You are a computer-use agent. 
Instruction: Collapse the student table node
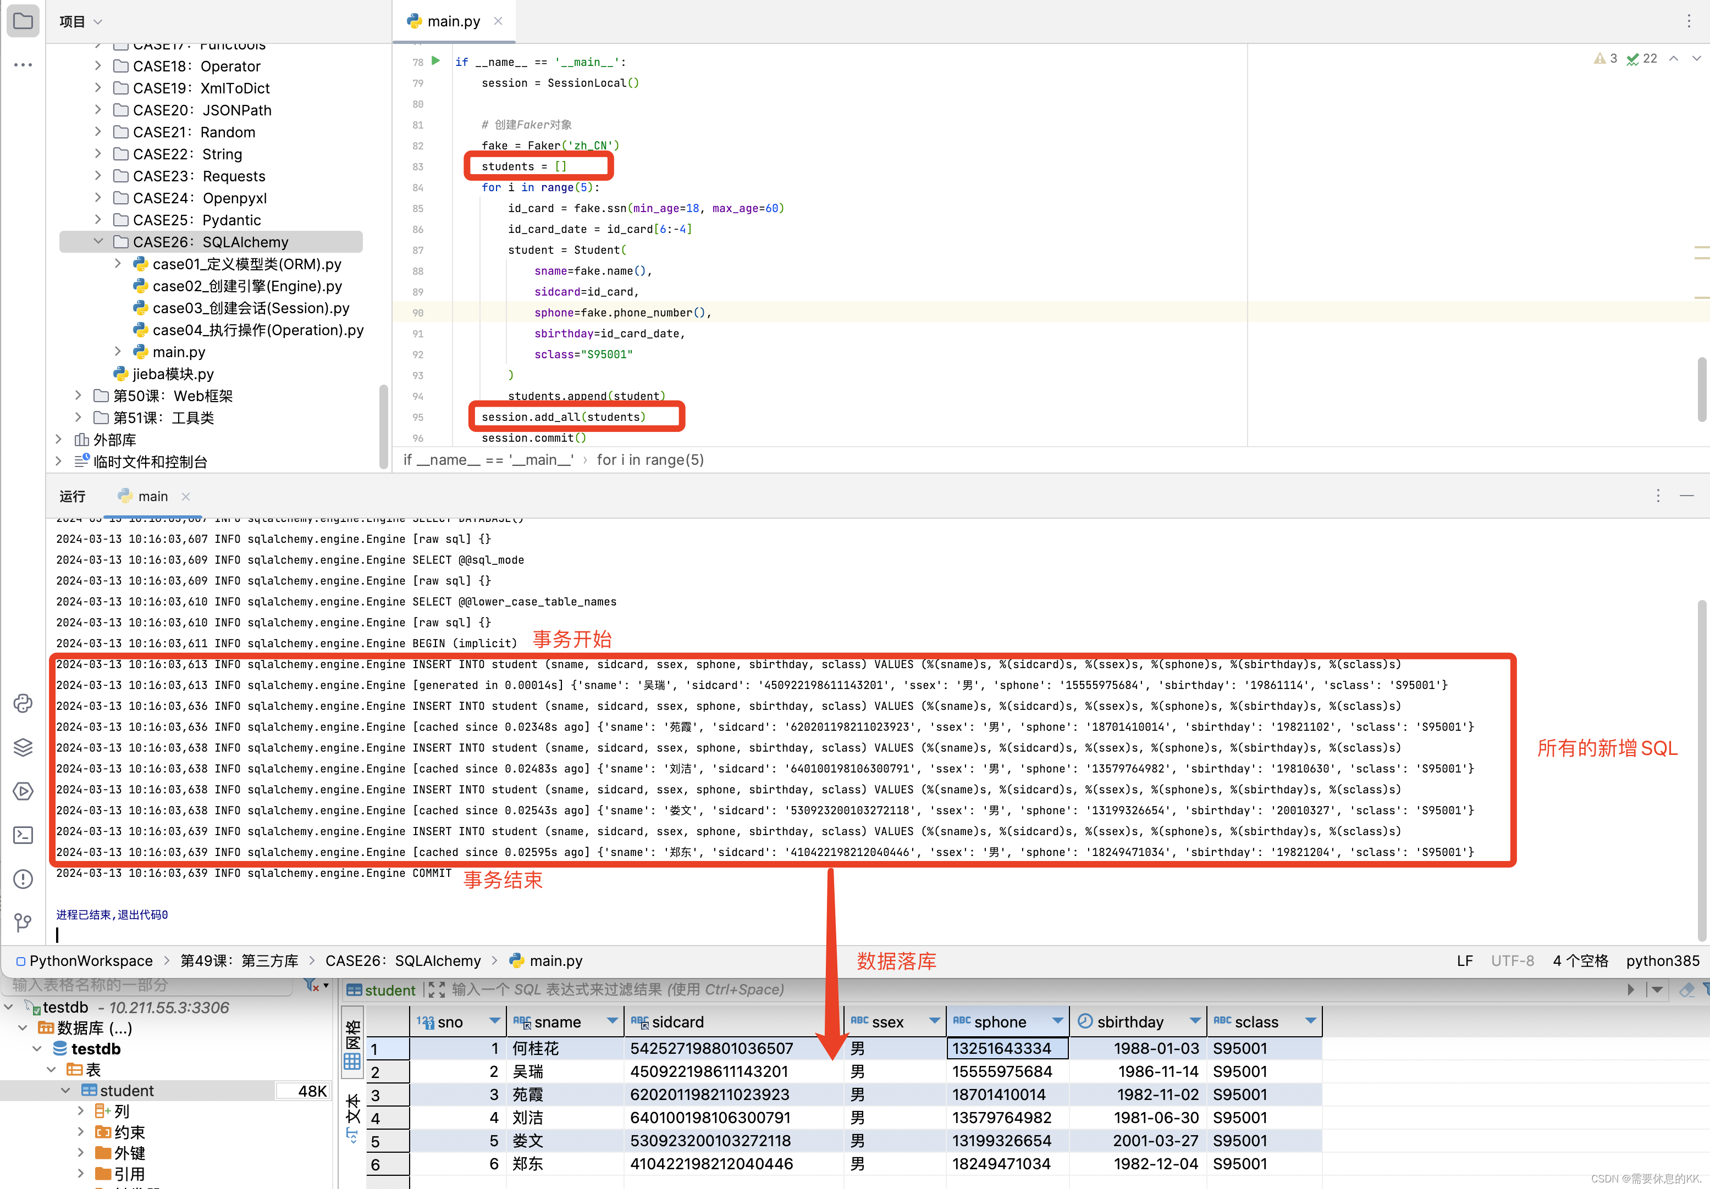coord(65,1090)
